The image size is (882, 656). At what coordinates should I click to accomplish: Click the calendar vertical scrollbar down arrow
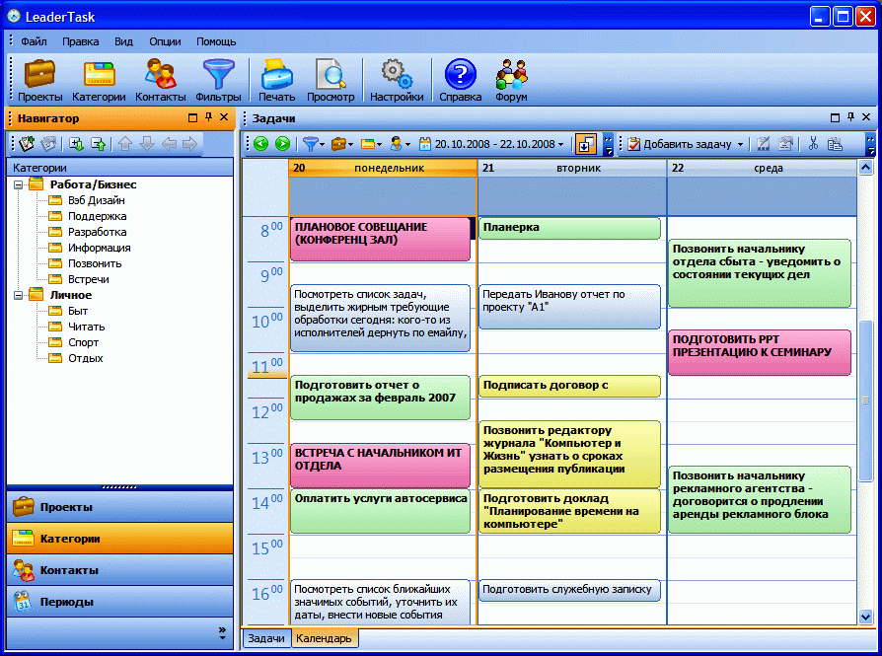tap(865, 618)
